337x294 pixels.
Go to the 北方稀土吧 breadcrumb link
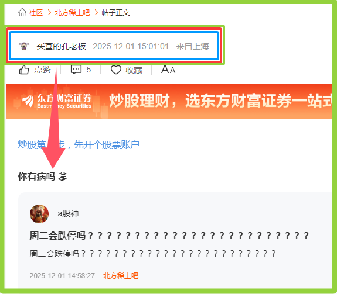tap(72, 13)
